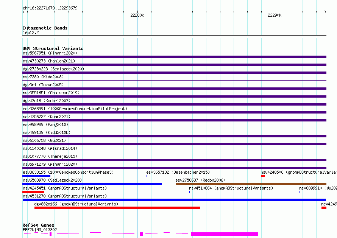The image size is (337, 238).
Task: Click the 16p12.2 cytogenetic band label
Action: 31,33
